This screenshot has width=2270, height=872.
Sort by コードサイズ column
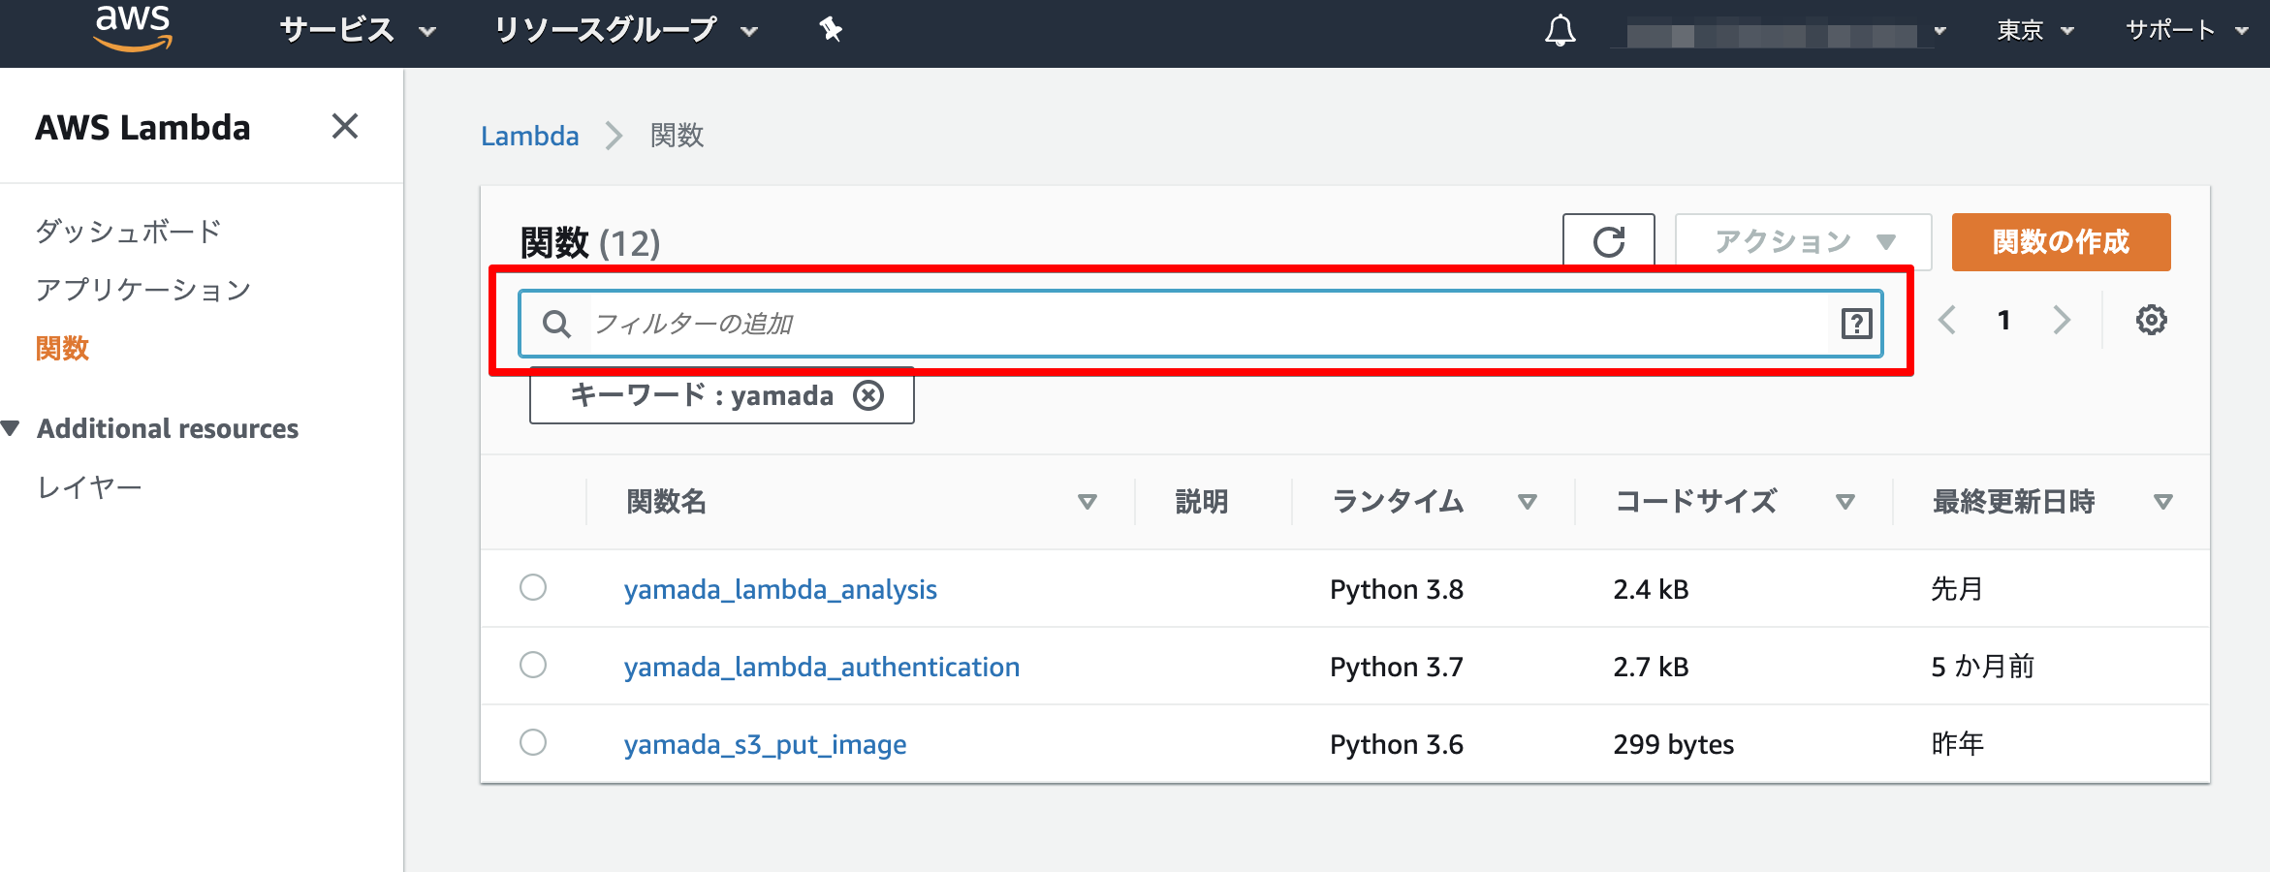pos(1845,502)
